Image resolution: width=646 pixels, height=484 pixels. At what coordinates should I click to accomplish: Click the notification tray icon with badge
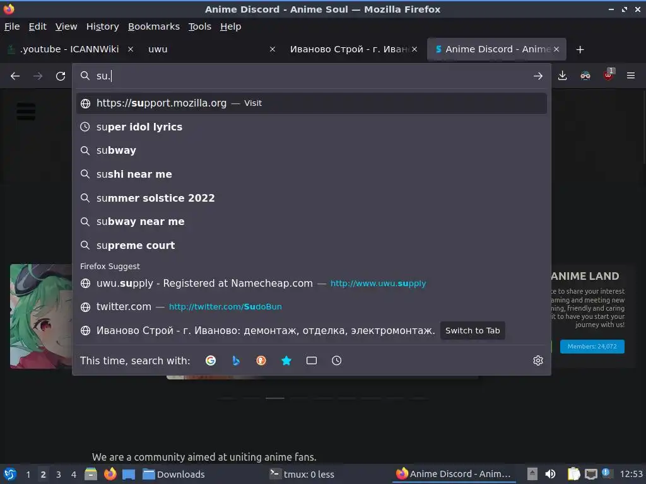tap(608, 473)
